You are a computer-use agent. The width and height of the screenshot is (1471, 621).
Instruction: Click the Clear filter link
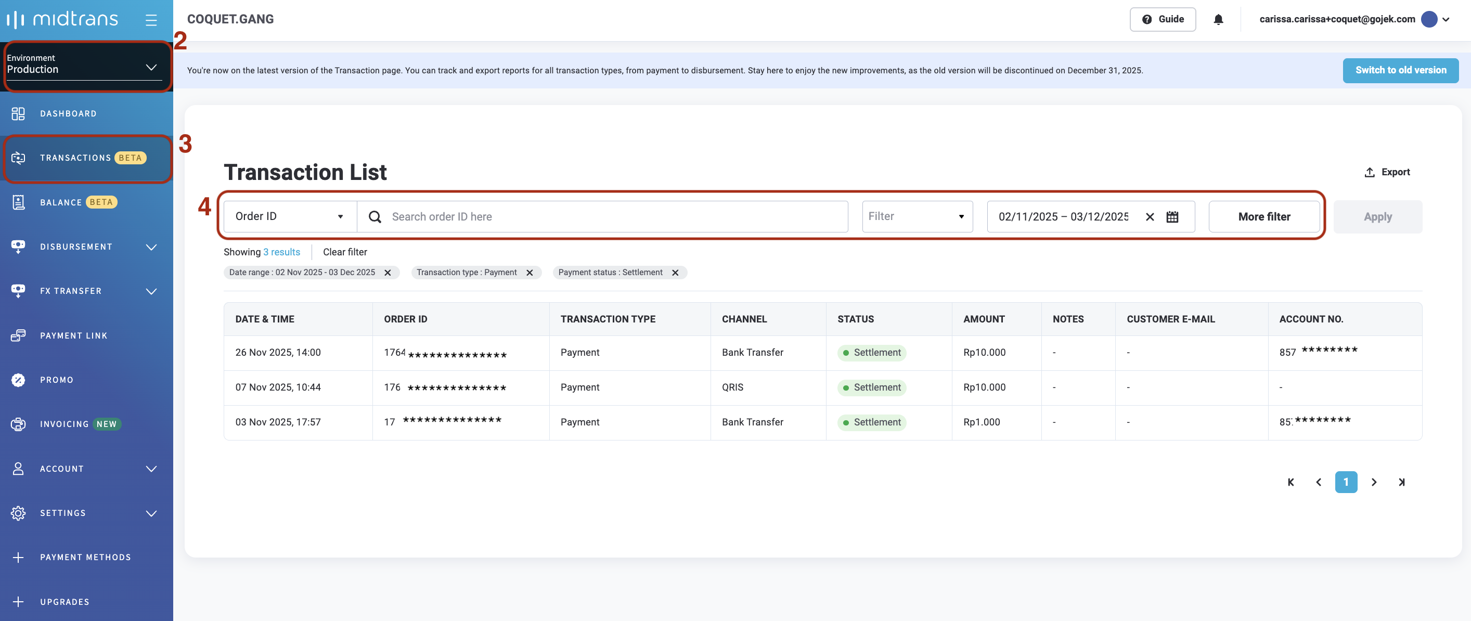[x=345, y=252]
